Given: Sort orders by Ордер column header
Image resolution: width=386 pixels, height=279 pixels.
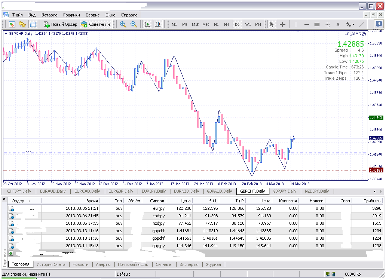Looking at the screenshot, I should click(24, 201).
